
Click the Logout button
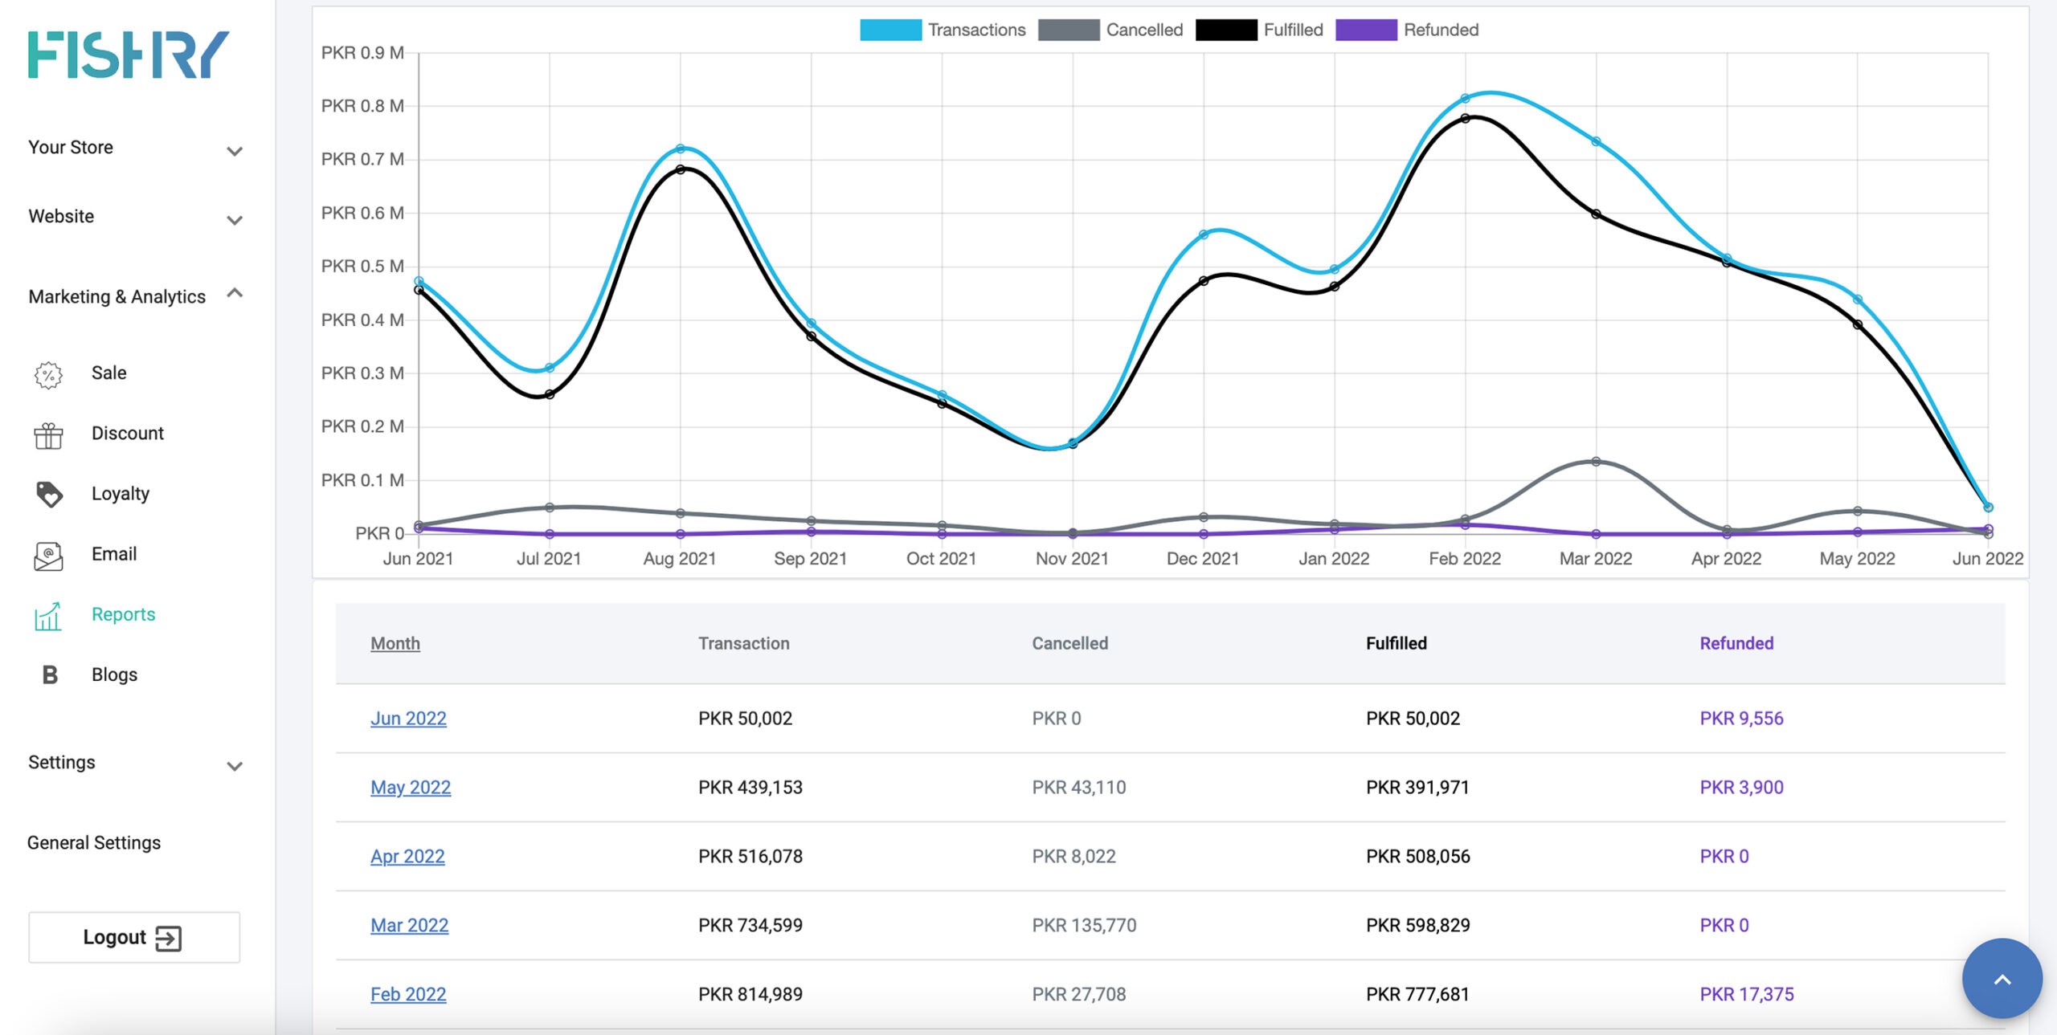coord(134,937)
